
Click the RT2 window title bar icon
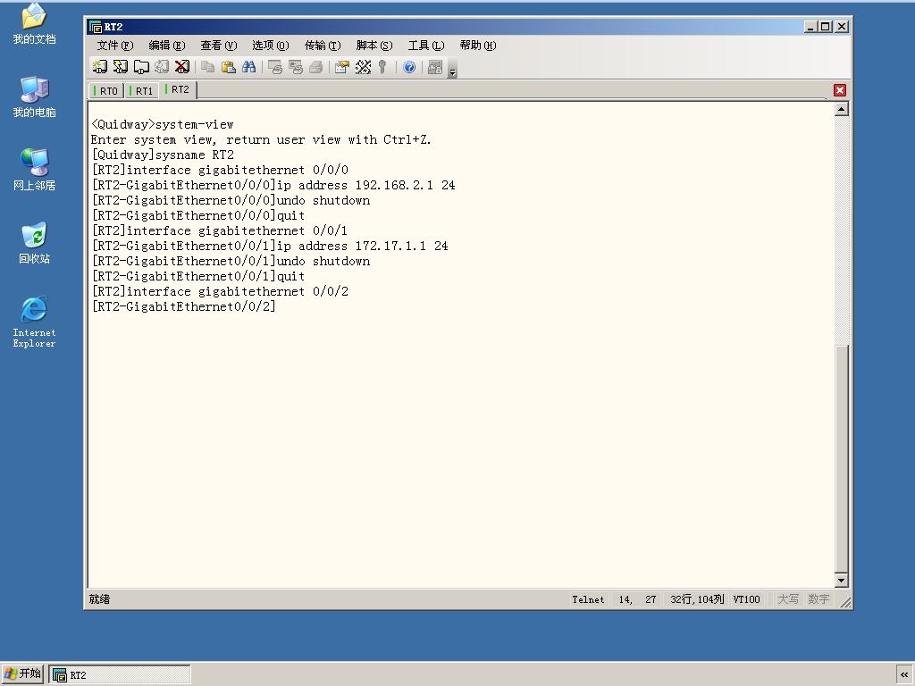(95, 27)
